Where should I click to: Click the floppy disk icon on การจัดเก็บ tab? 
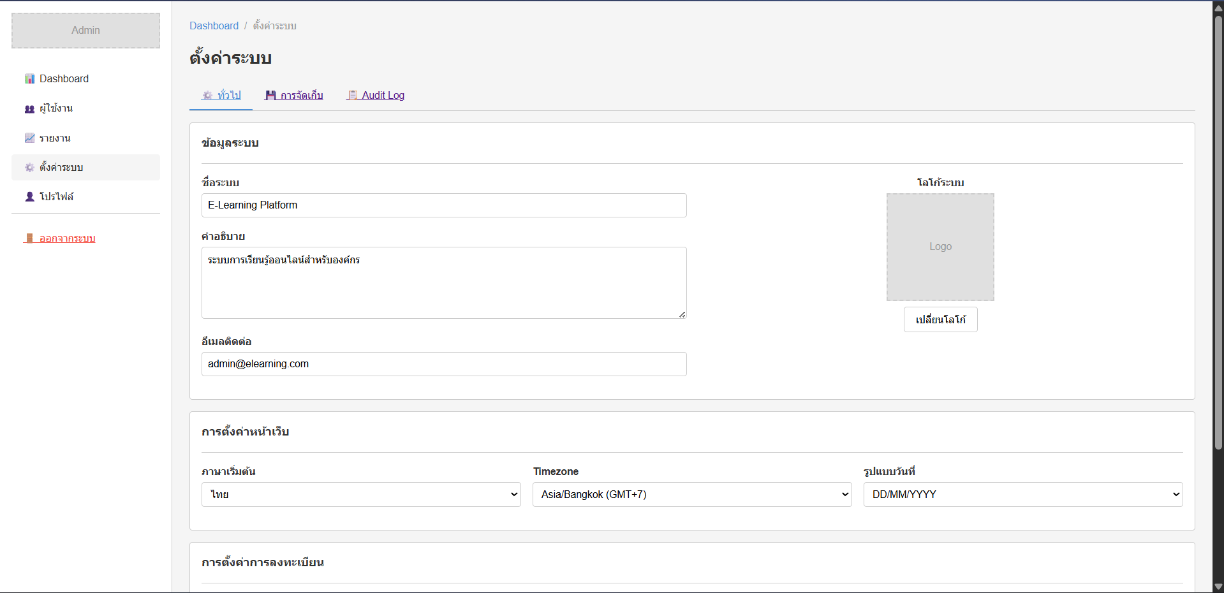tap(270, 95)
